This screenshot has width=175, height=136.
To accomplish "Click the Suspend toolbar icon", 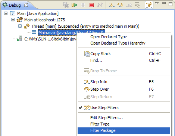I will click(83, 5).
